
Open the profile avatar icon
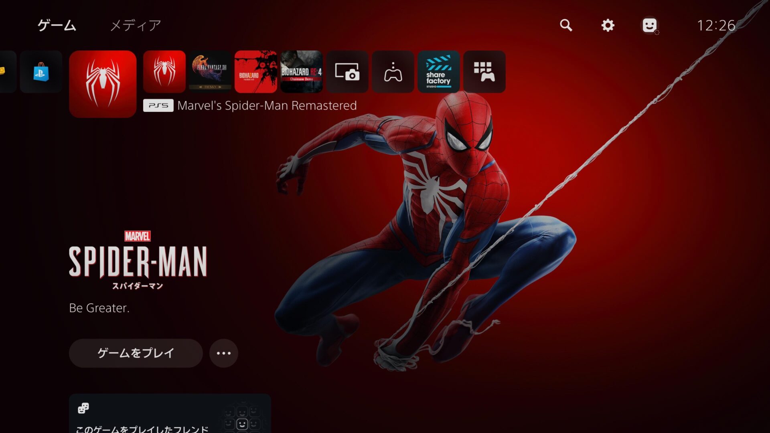click(649, 25)
